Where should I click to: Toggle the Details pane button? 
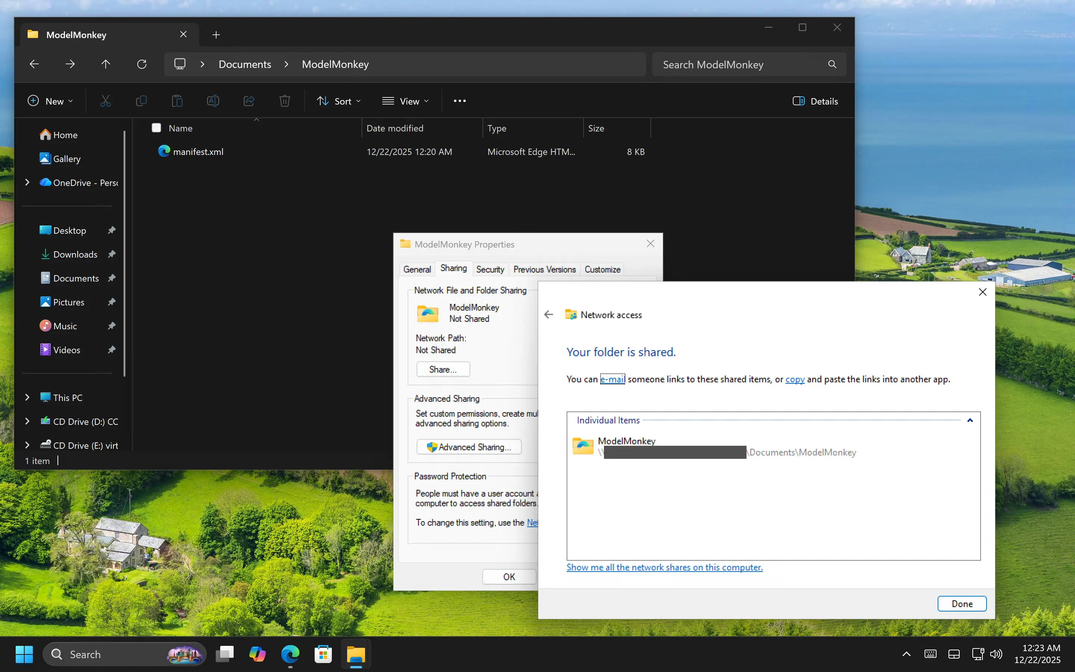[x=815, y=101]
